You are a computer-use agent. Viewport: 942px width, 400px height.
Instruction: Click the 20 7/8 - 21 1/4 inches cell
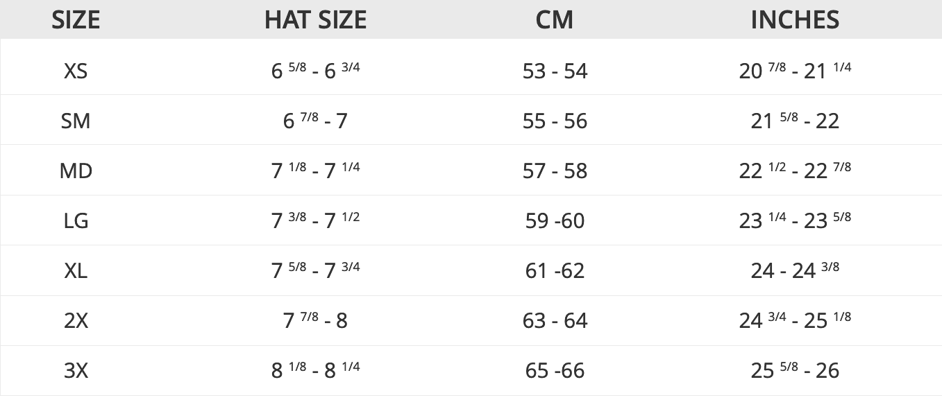(795, 71)
